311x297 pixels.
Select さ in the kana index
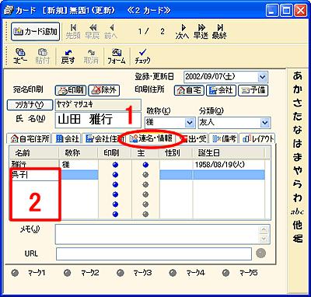click(x=298, y=103)
